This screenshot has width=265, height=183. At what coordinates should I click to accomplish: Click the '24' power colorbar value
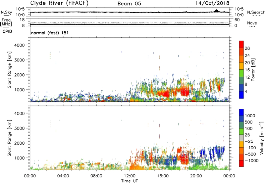[x=247, y=55]
